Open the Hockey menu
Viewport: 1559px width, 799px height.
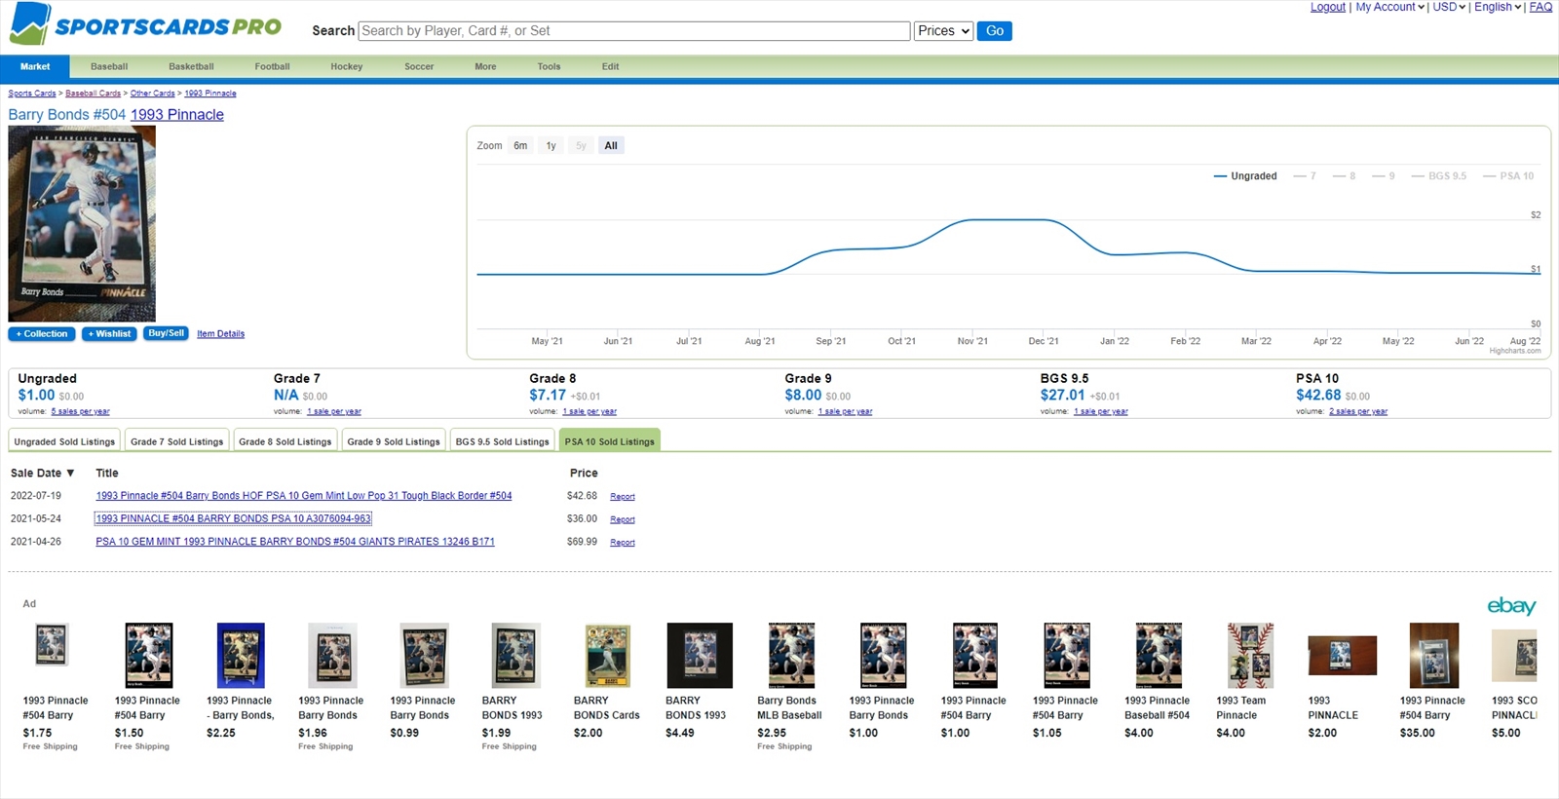coord(346,67)
